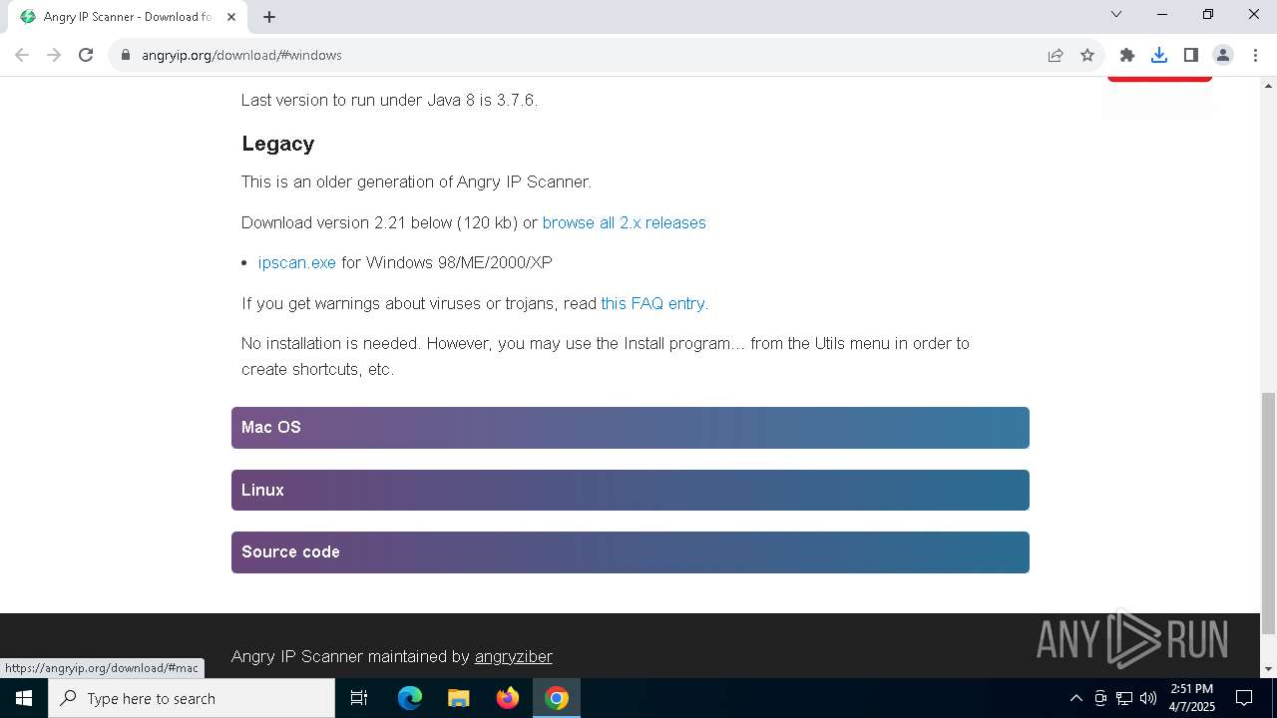Close the Angry IP Scanner tab
The width and height of the screenshot is (1277, 718).
[x=231, y=17]
